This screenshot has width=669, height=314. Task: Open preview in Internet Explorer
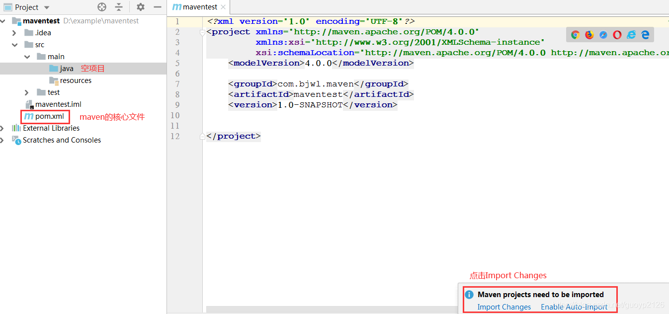631,35
